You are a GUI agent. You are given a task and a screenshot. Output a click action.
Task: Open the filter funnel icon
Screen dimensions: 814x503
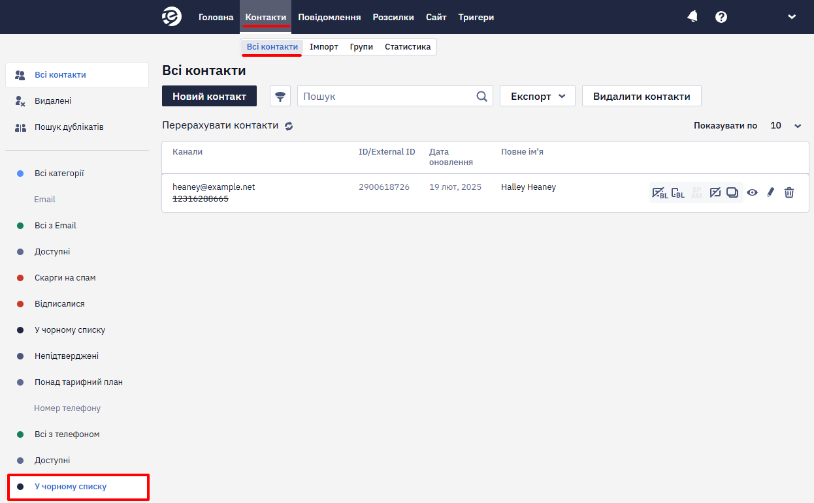[x=280, y=96]
